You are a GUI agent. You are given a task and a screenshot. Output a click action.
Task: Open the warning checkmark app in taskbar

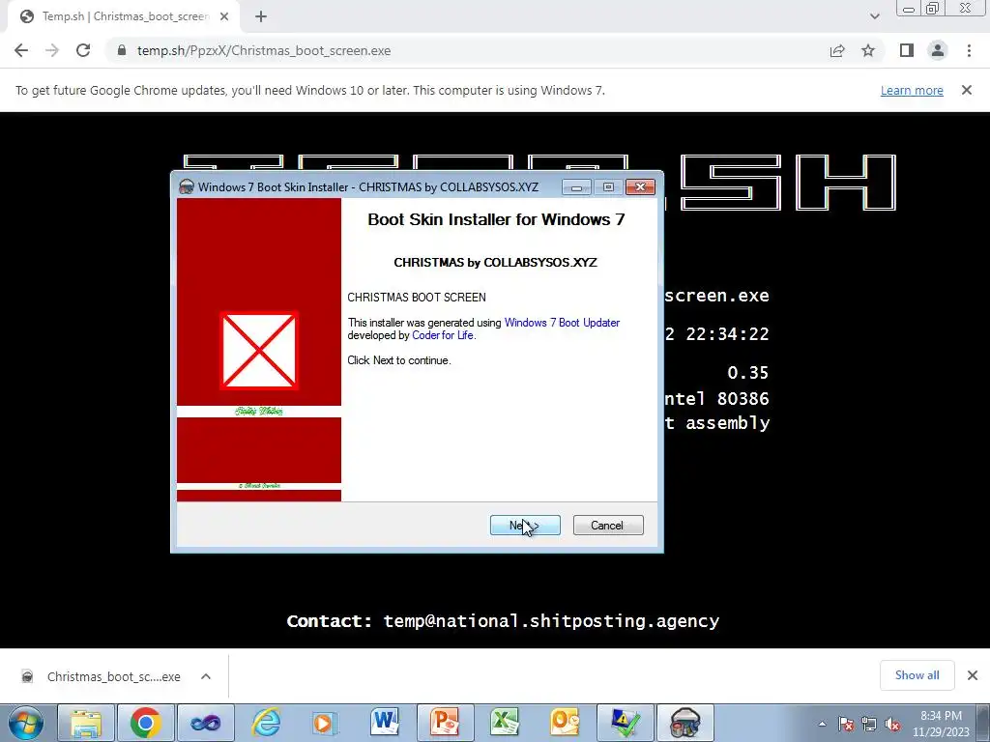click(x=626, y=723)
